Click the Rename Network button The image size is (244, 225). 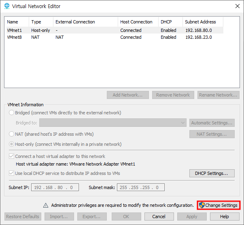(219, 95)
